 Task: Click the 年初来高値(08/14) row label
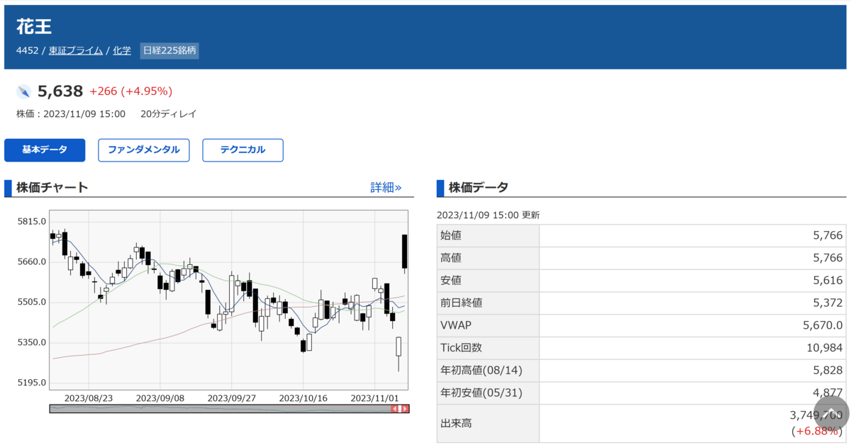[481, 371]
